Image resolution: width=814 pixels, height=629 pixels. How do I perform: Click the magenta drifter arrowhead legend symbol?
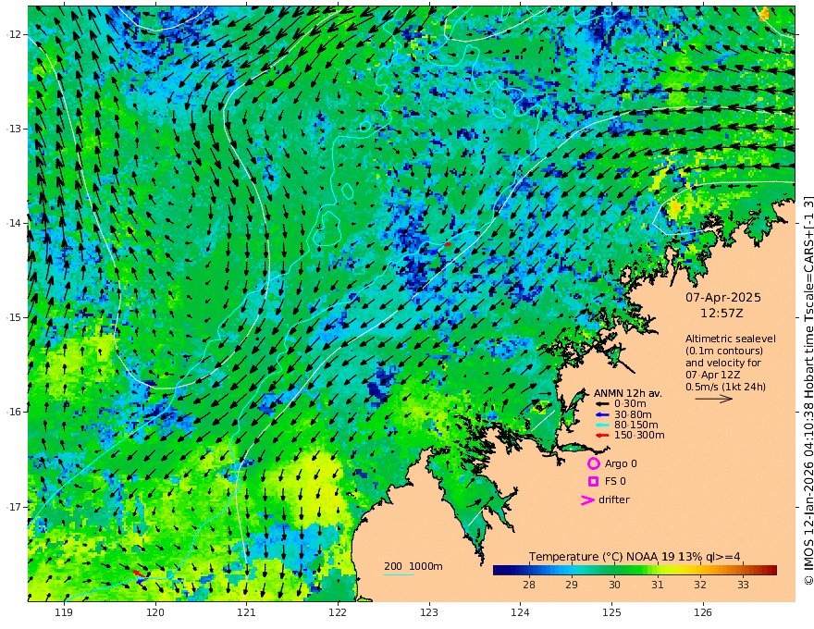pyautogui.click(x=587, y=499)
